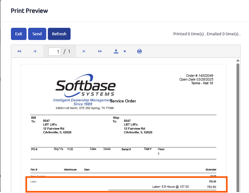Download the report using export icon
This screenshot has height=193, width=249.
(116, 51)
